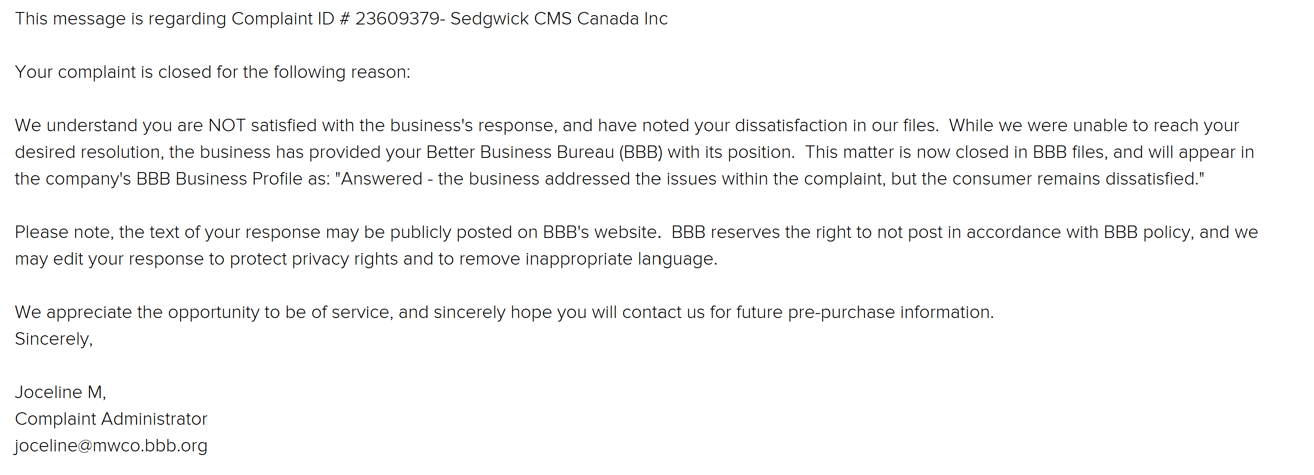Click "Please note" at paragraph start
This screenshot has height=475, width=1314.
63,232
